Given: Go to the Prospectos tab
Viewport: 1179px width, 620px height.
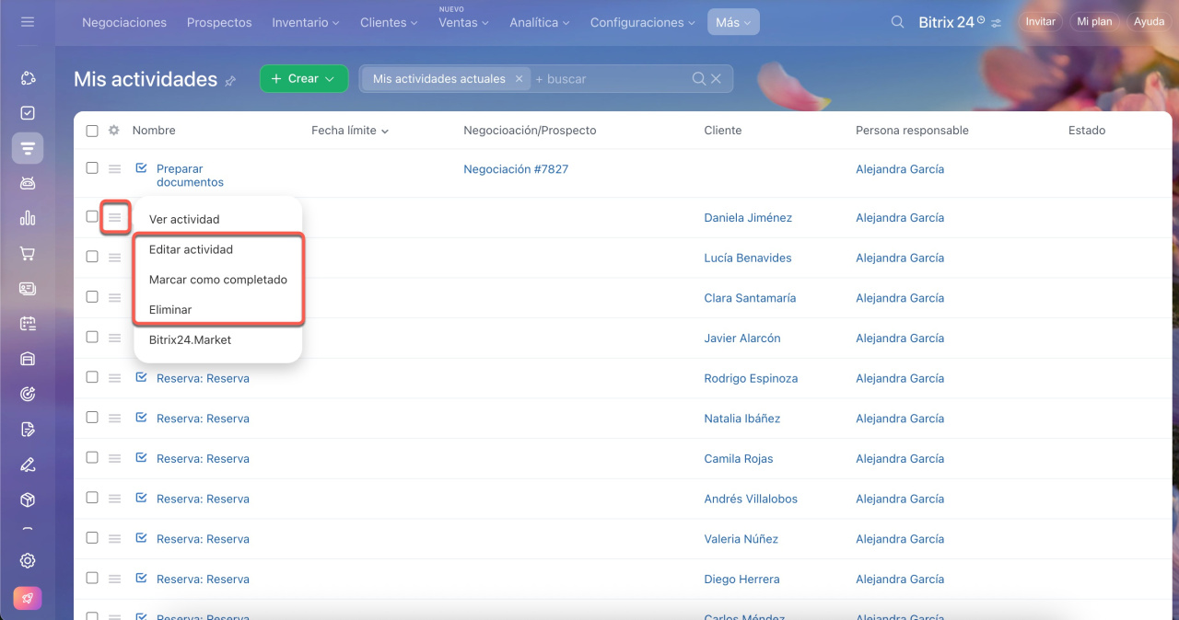Looking at the screenshot, I should click(219, 23).
